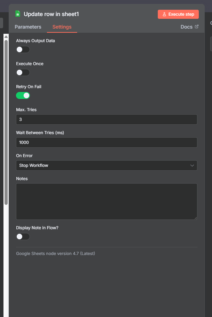
Task: Click the left panel scrollbar thumb
Action: 6,122
